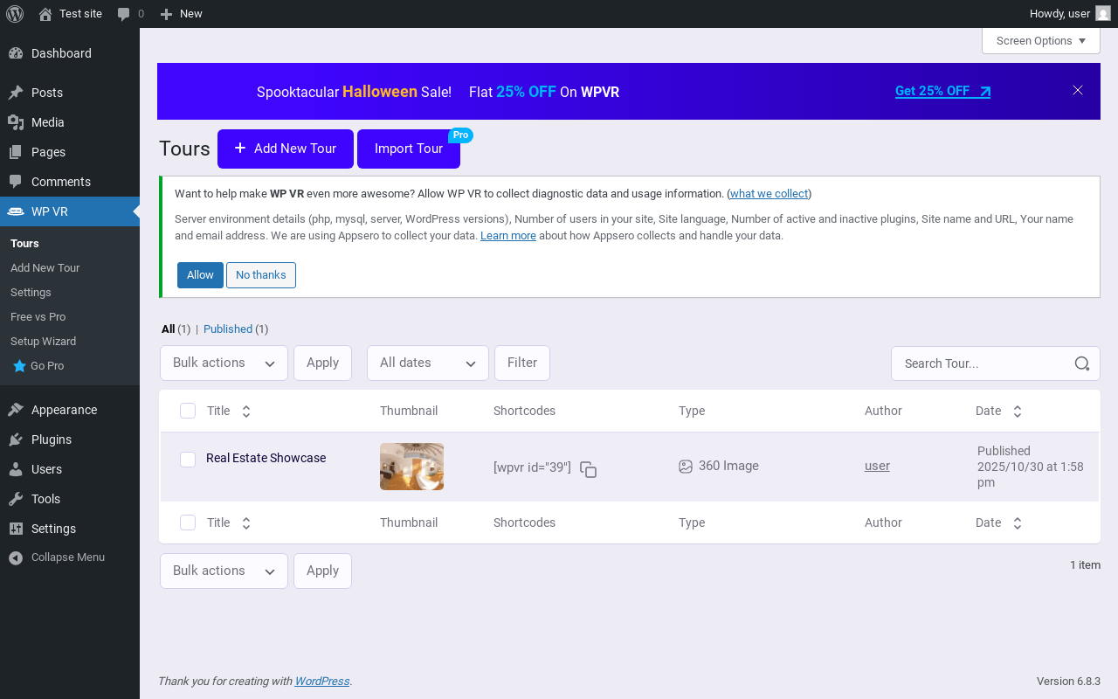Open the comments bubble icon in admin bar
Image resolution: width=1118 pixels, height=699 pixels.
[124, 14]
